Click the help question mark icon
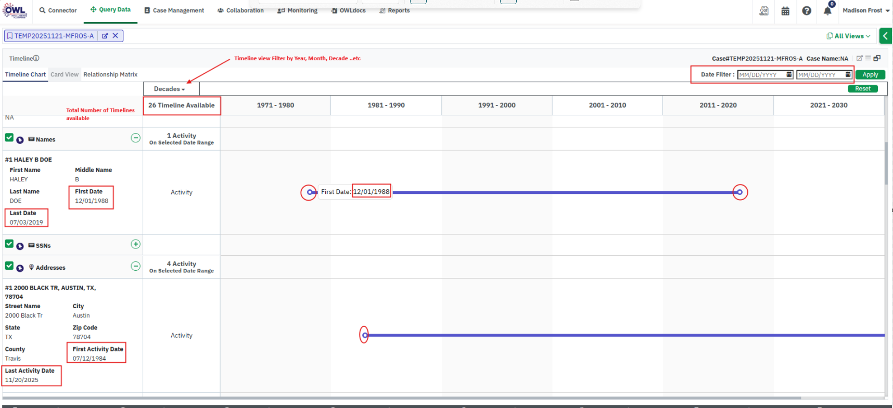This screenshot has width=893, height=408. coord(806,11)
